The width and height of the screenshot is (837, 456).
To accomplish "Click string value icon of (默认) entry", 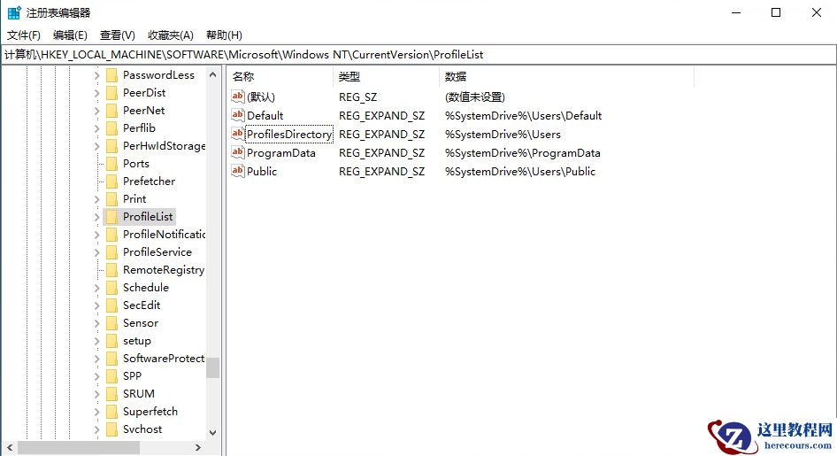I will (x=237, y=97).
